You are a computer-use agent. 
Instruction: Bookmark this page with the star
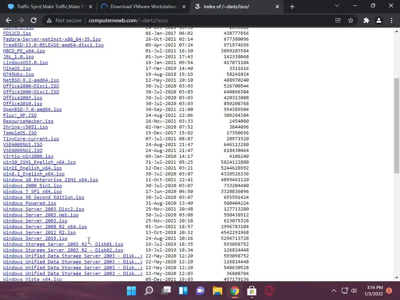351,20
